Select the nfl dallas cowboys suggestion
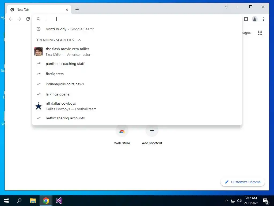The image size is (274, 206). point(137,106)
